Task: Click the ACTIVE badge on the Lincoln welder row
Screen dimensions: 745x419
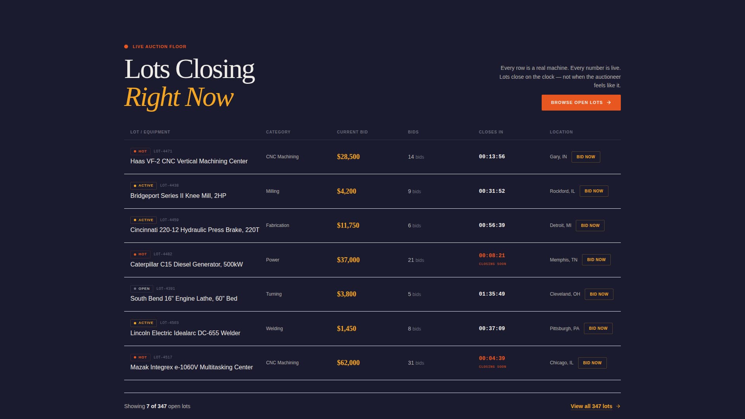Action: (x=144, y=323)
